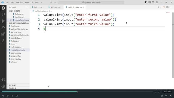Toggle the secondary side bar layout icon
Viewport: 174px width, 98px height.
[153, 2]
